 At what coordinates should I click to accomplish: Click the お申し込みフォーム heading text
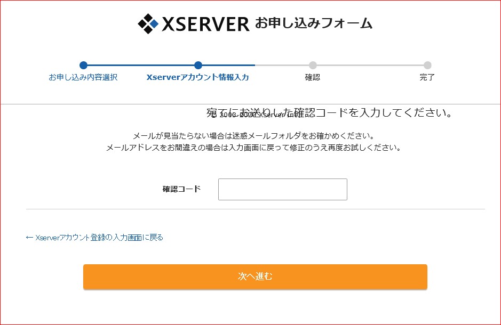coord(314,23)
